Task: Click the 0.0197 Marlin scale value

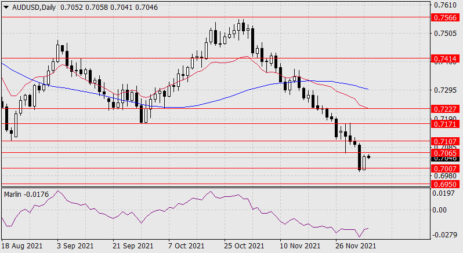Action: point(443,193)
